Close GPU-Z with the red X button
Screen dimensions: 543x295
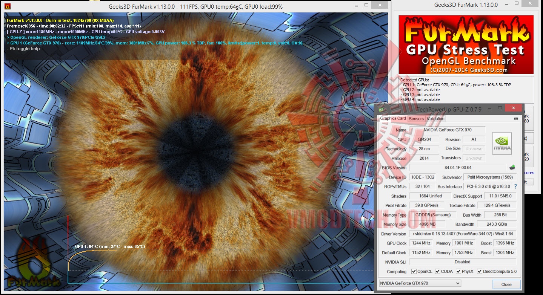coord(513,108)
